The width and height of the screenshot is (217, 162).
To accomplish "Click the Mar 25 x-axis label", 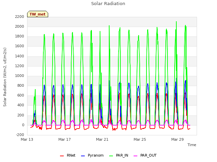I will click(x=140, y=139).
